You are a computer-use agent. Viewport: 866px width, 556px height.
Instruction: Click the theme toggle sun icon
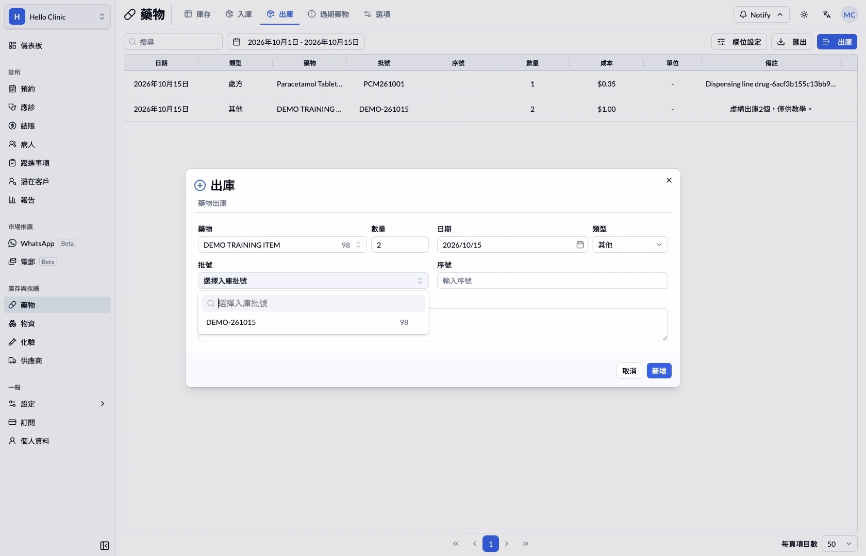tap(804, 14)
